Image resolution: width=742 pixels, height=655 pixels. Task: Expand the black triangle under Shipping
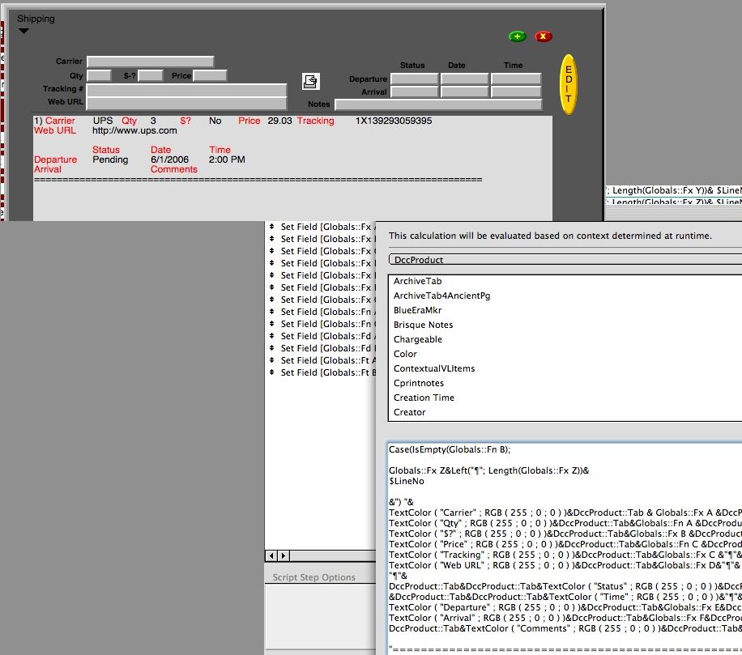tap(23, 32)
